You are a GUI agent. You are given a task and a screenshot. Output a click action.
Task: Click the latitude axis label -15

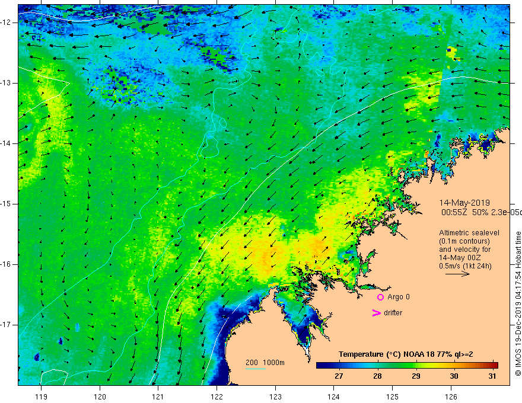point(6,204)
